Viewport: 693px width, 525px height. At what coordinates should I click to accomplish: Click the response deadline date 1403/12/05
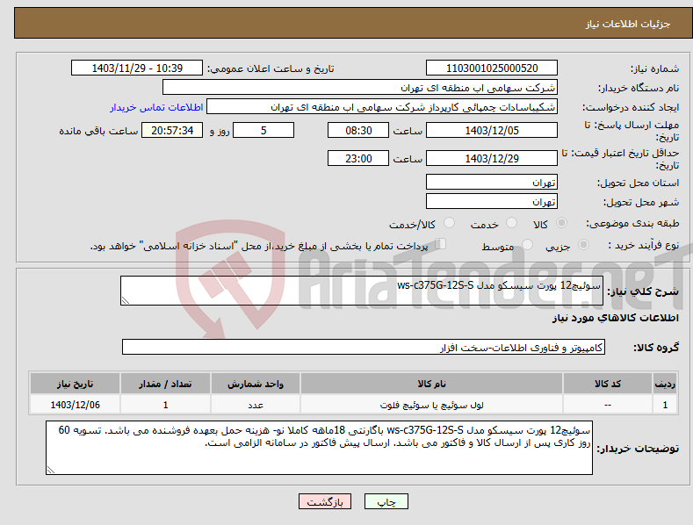(492, 130)
